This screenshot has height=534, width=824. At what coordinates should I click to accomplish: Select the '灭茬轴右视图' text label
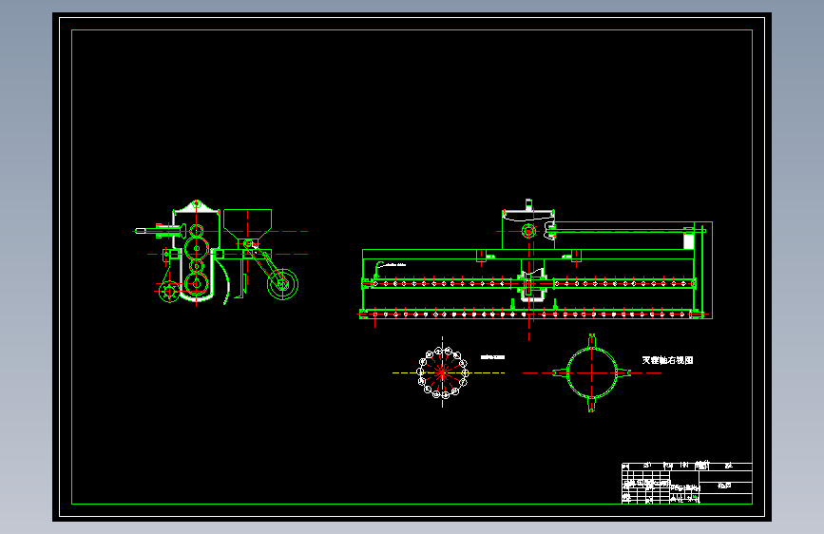pos(667,360)
